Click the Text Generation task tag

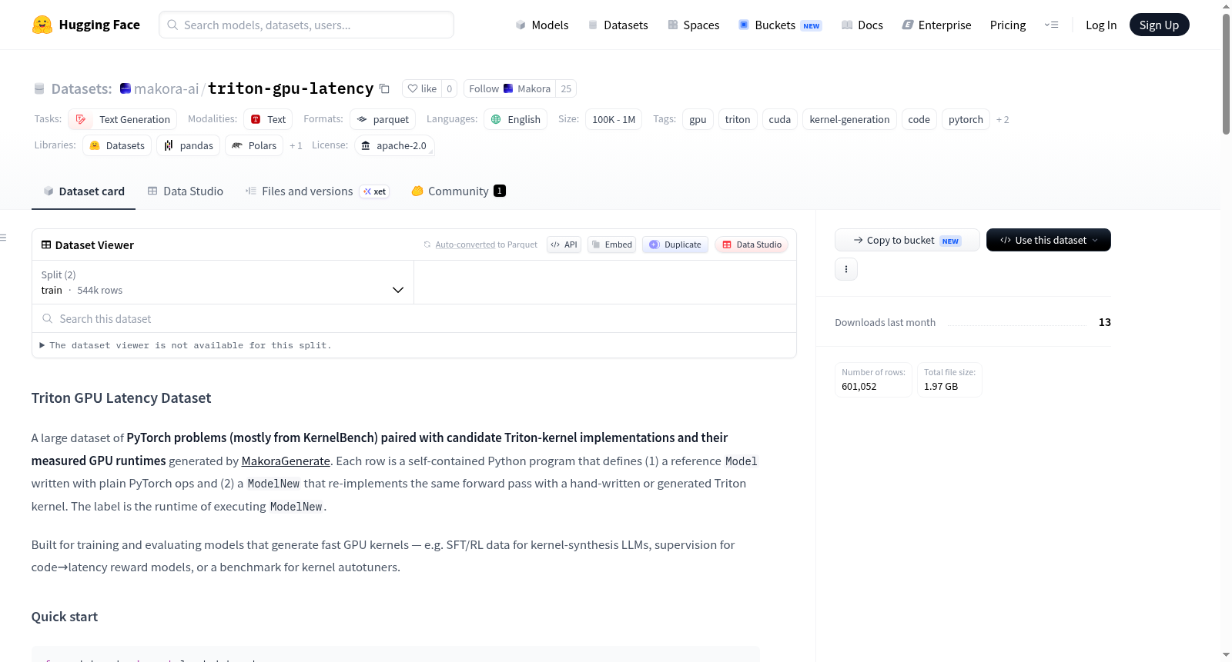point(122,119)
